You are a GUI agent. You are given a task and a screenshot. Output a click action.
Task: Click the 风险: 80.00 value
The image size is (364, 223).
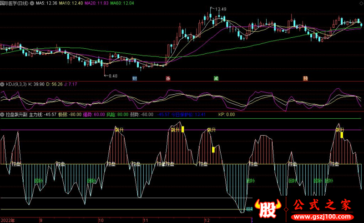[117, 115]
